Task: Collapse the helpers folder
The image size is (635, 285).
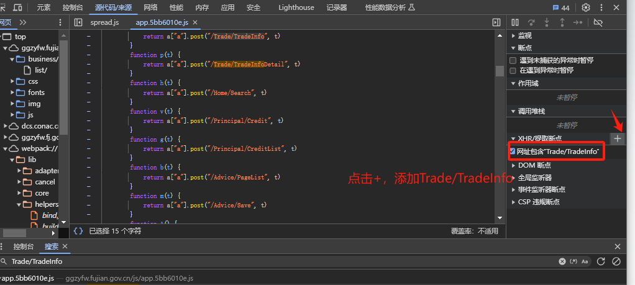Action: (x=19, y=204)
